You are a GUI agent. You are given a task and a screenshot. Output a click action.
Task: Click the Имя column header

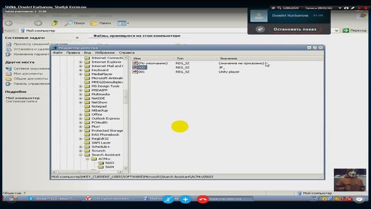pos(152,58)
